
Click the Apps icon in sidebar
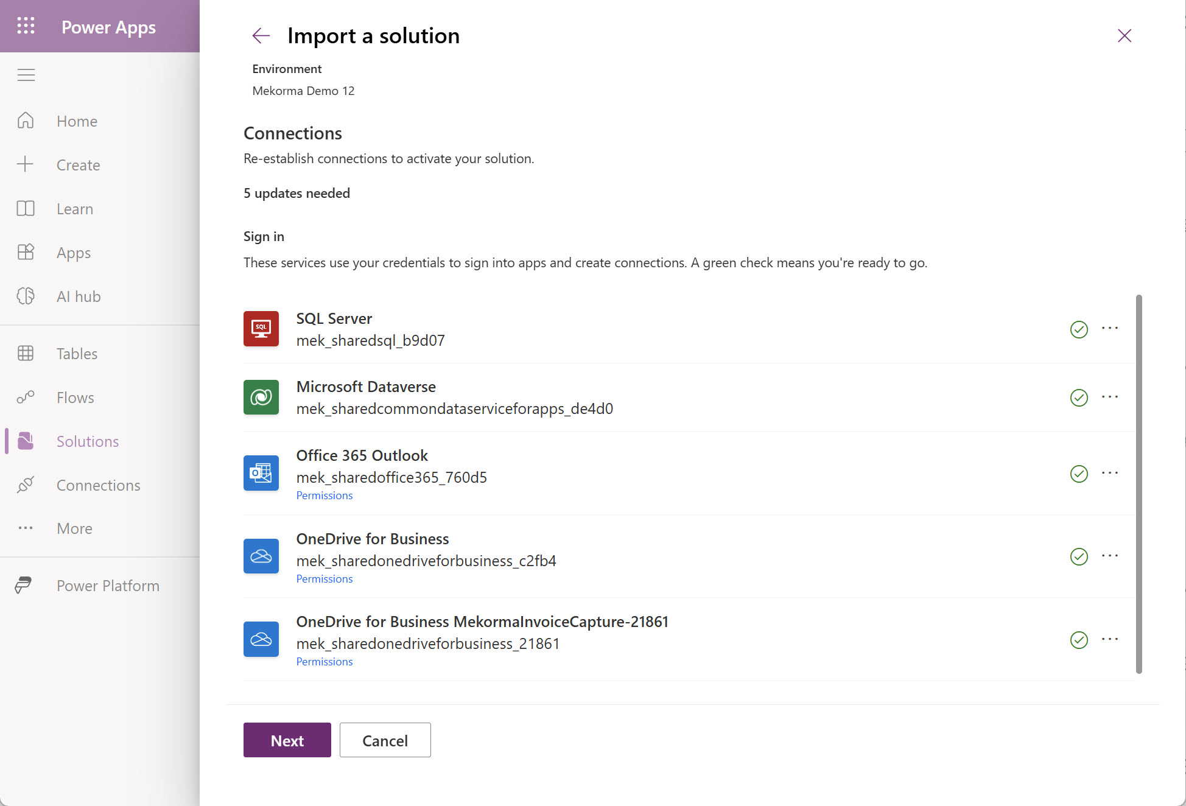tap(26, 252)
